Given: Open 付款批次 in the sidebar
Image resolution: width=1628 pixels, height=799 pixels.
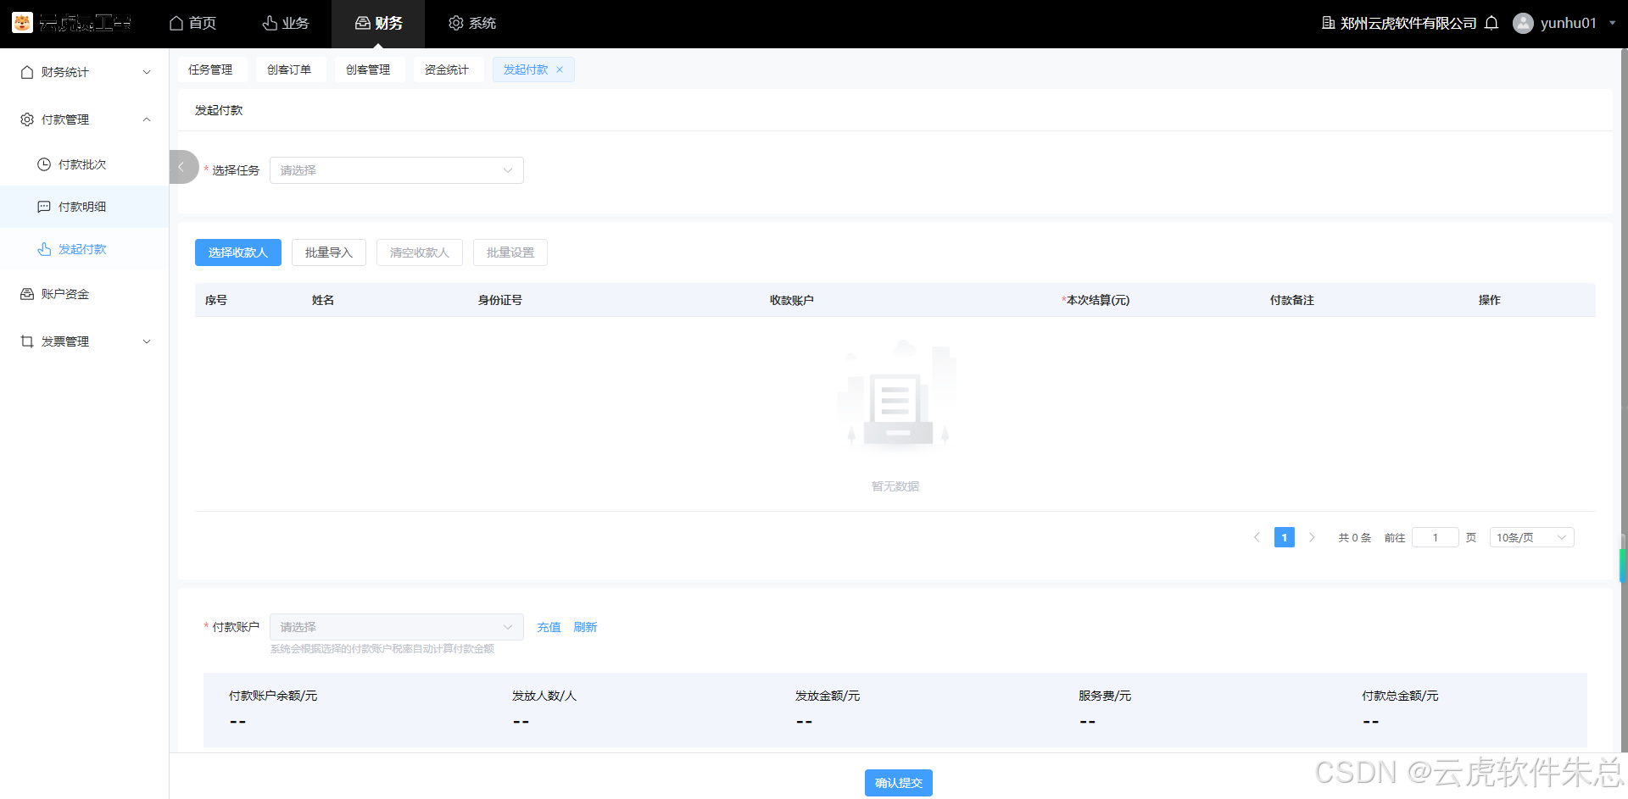Looking at the screenshot, I should [x=82, y=164].
